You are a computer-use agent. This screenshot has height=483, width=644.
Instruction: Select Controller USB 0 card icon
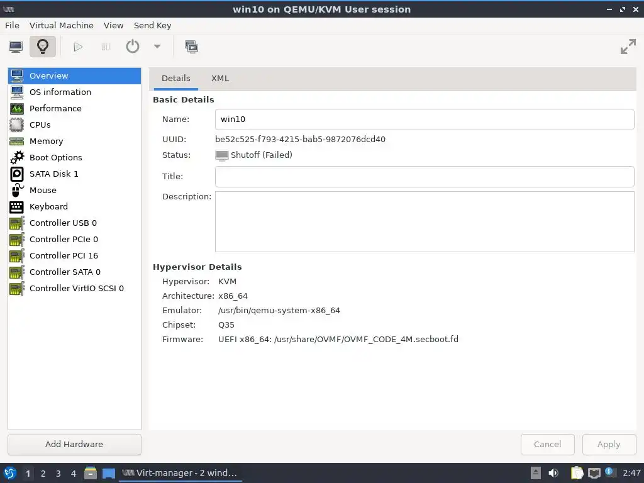point(17,223)
